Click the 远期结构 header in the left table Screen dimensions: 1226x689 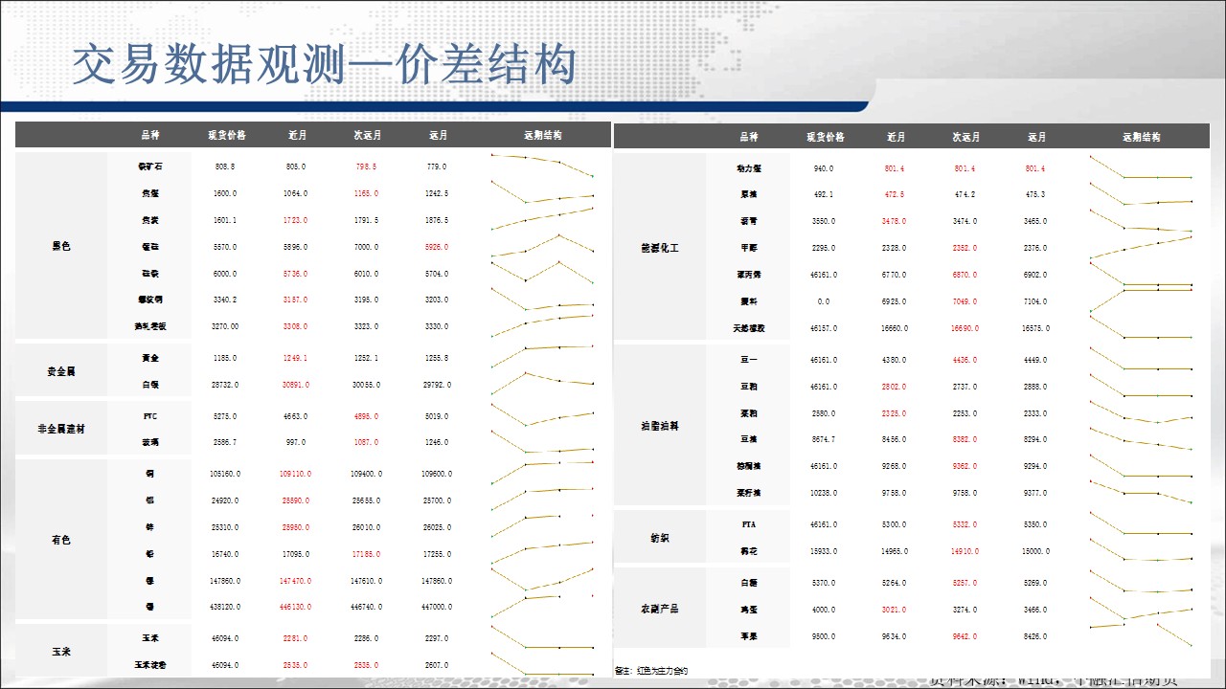tap(543, 136)
